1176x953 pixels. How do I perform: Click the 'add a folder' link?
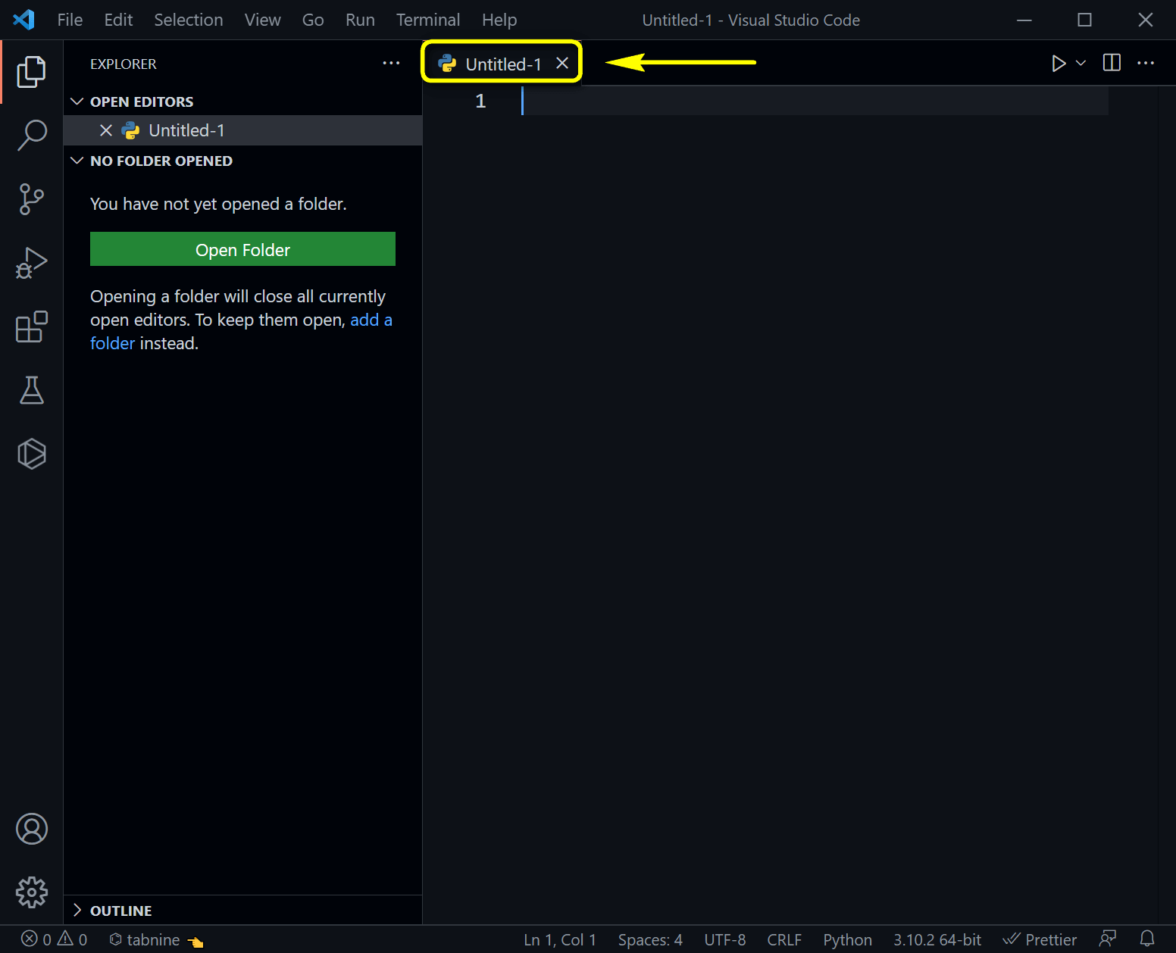[241, 332]
